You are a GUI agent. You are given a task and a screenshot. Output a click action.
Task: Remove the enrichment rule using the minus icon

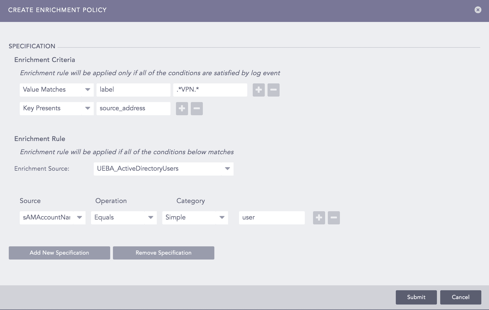tap(334, 218)
